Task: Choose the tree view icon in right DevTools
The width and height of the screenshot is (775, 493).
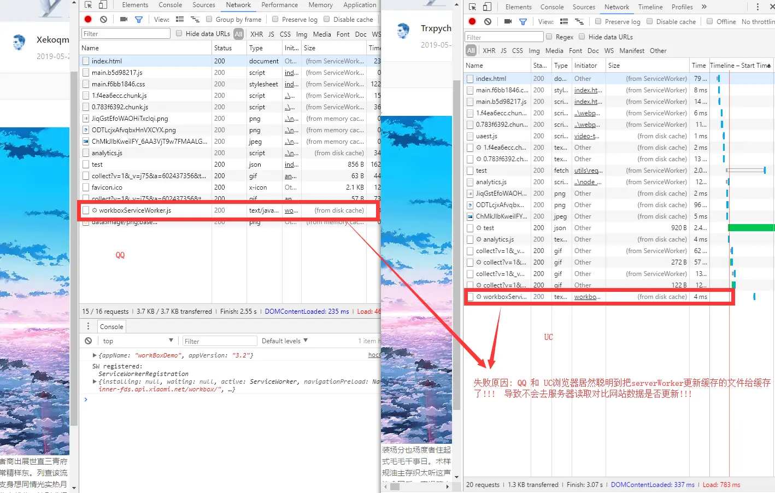Action: (x=579, y=21)
